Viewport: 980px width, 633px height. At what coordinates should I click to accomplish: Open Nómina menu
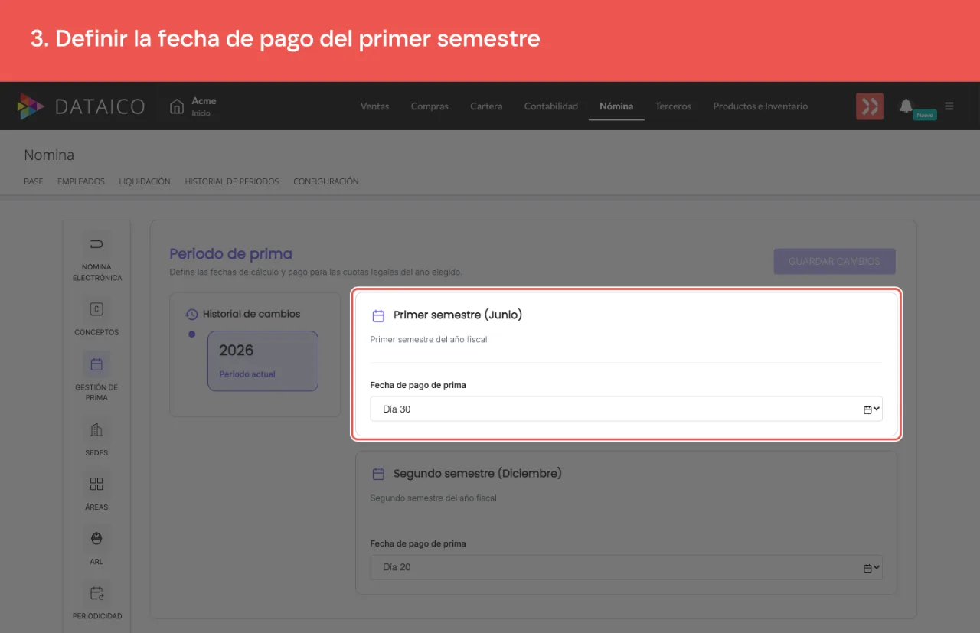[616, 106]
